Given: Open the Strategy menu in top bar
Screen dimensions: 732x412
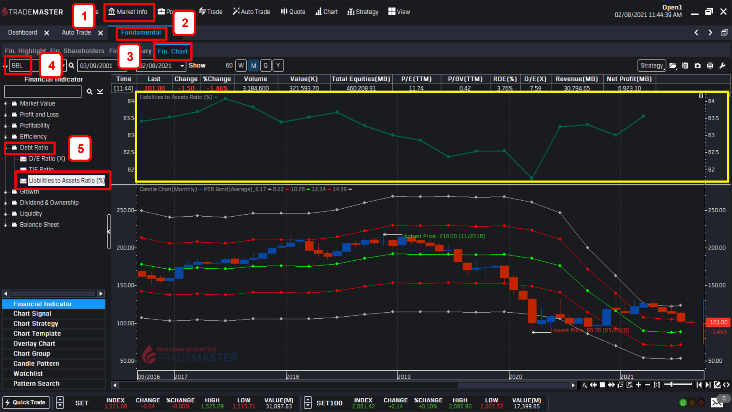Looking at the screenshot, I should [363, 12].
